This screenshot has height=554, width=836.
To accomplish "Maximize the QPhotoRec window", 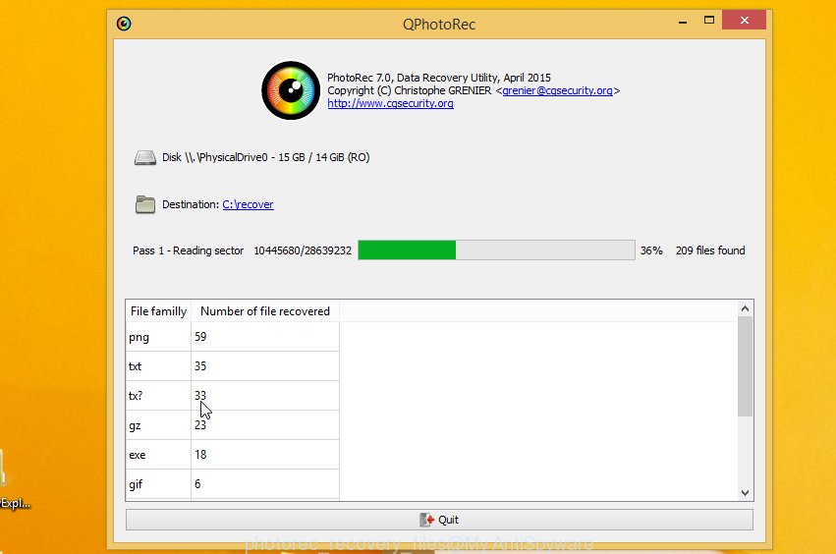I will (709, 21).
